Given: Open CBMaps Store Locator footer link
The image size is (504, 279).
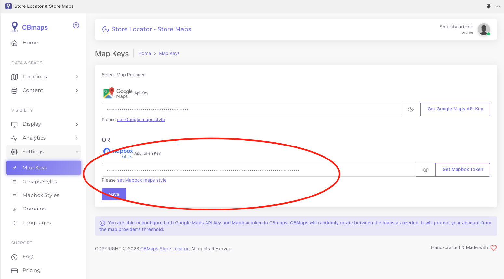Looking at the screenshot, I should tap(165, 249).
